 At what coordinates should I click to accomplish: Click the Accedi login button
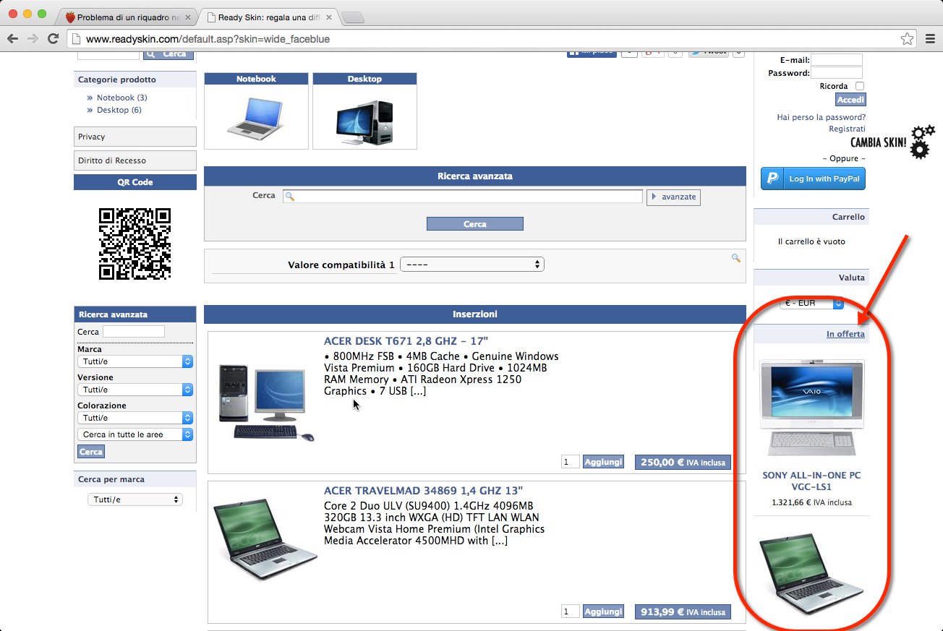pyautogui.click(x=850, y=100)
